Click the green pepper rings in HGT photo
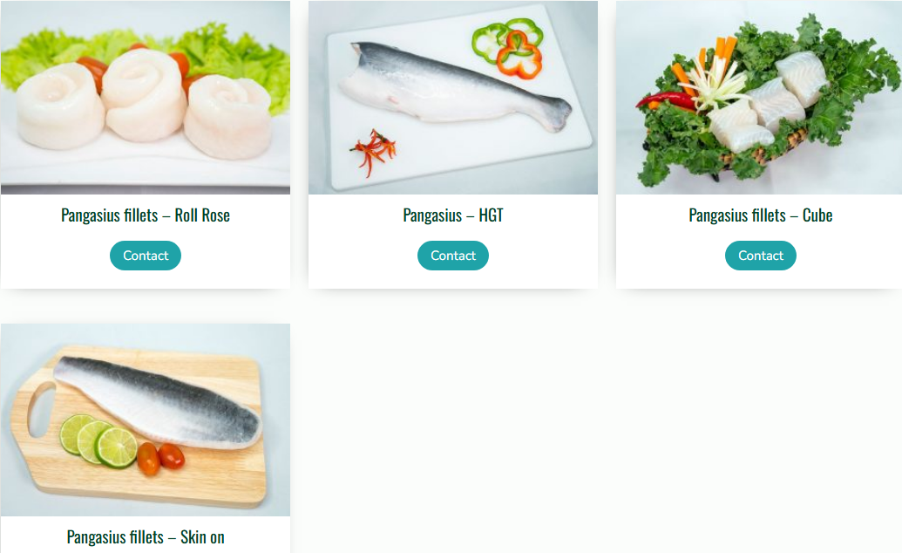902x553 pixels. pos(507,47)
